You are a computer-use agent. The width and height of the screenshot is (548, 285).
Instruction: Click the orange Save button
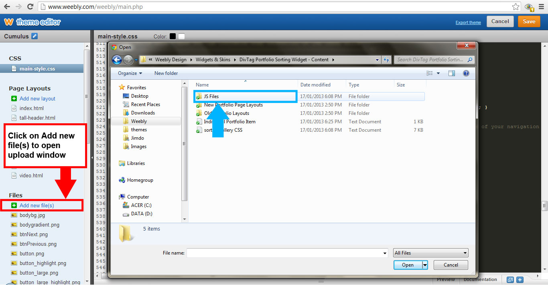pos(529,22)
